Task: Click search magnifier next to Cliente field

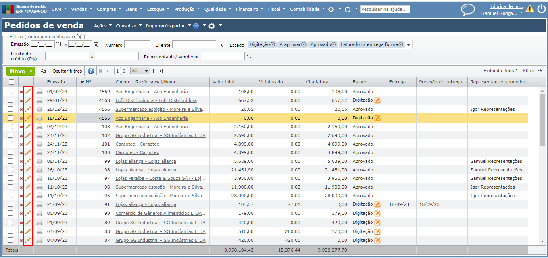Action: pos(221,45)
